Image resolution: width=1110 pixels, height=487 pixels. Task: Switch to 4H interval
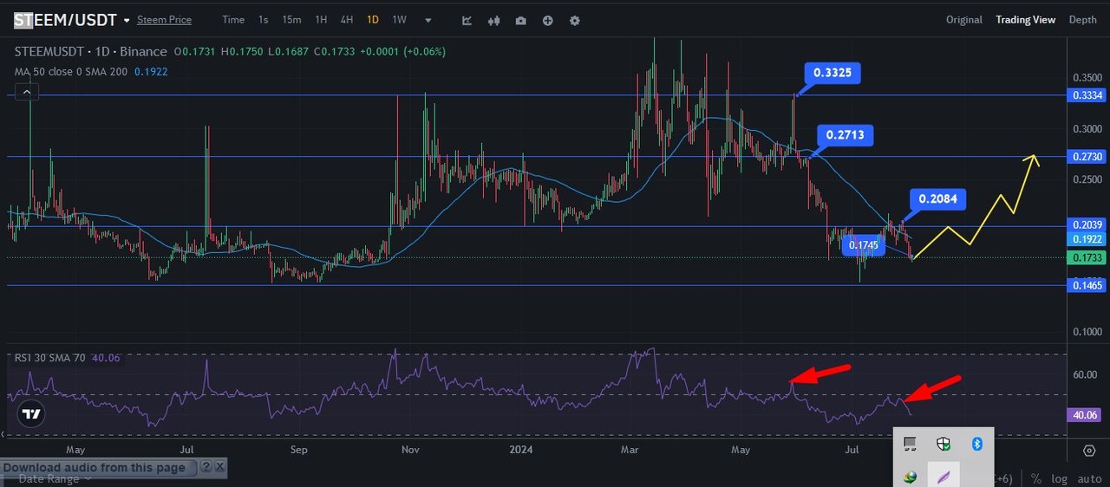[347, 20]
